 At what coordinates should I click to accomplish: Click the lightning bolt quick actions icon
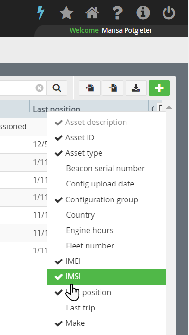[x=41, y=12]
